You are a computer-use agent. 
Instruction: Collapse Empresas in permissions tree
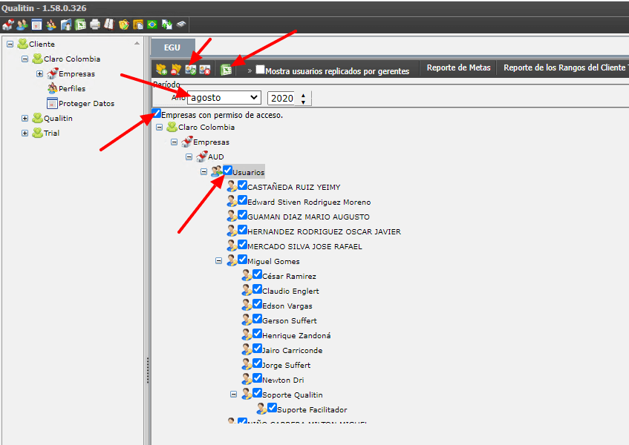(174, 142)
